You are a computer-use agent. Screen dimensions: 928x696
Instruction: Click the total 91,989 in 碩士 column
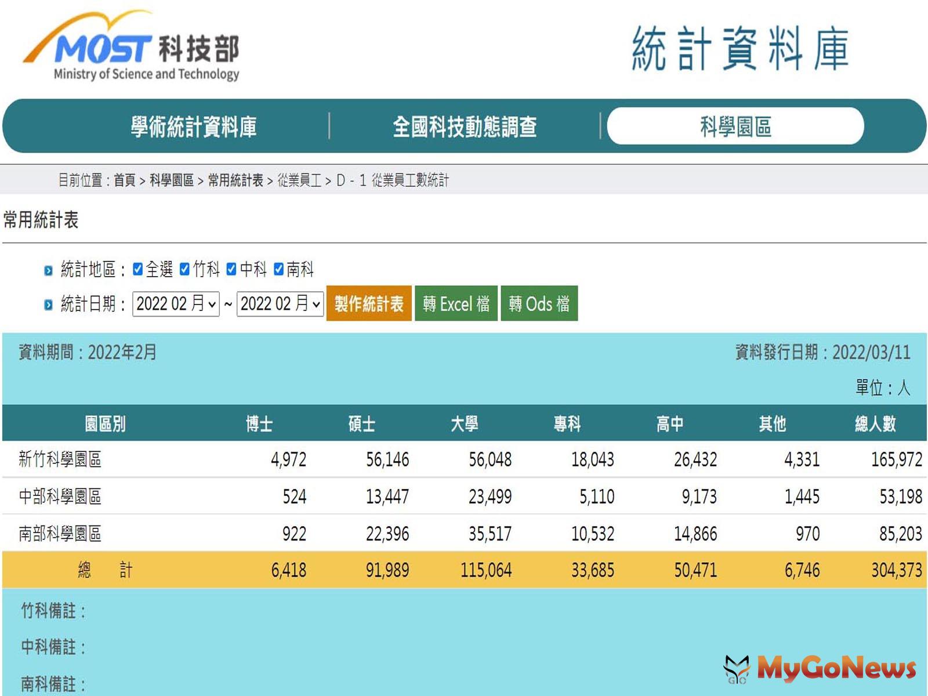point(387,571)
